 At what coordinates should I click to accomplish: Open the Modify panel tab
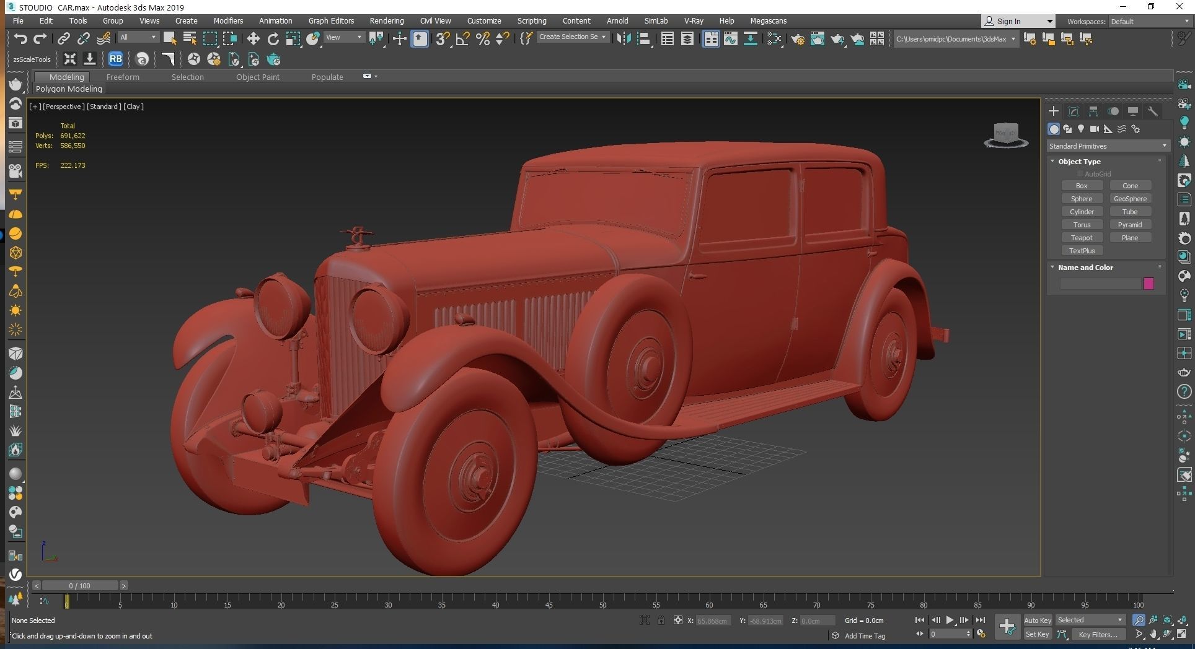pos(1074,111)
